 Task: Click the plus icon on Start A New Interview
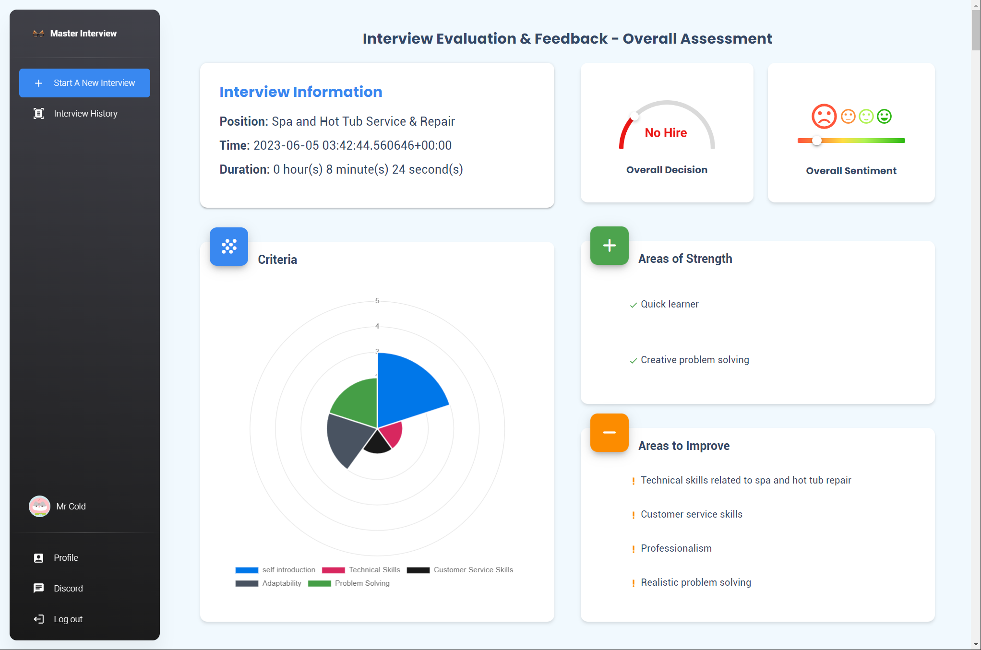click(x=38, y=83)
